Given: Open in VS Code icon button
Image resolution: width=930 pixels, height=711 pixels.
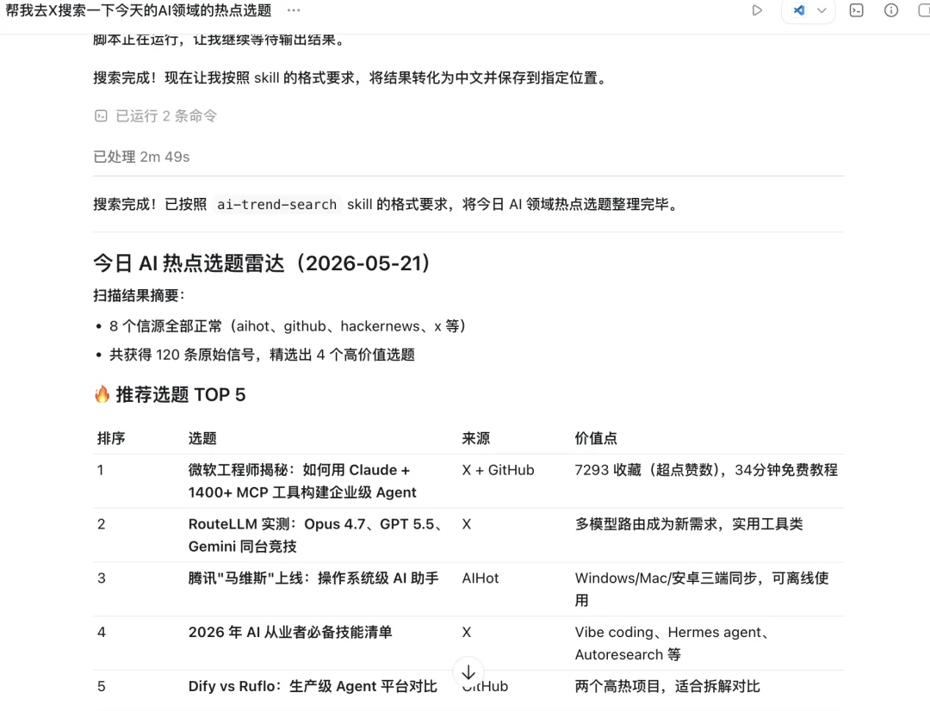Looking at the screenshot, I should (x=799, y=10).
